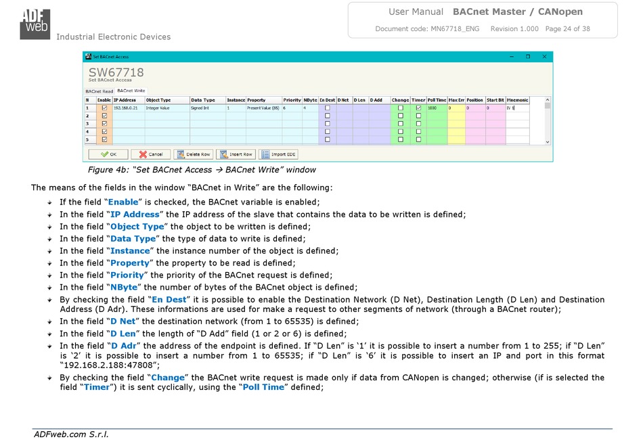
Task: Click the Property column header
Action: 264,100
